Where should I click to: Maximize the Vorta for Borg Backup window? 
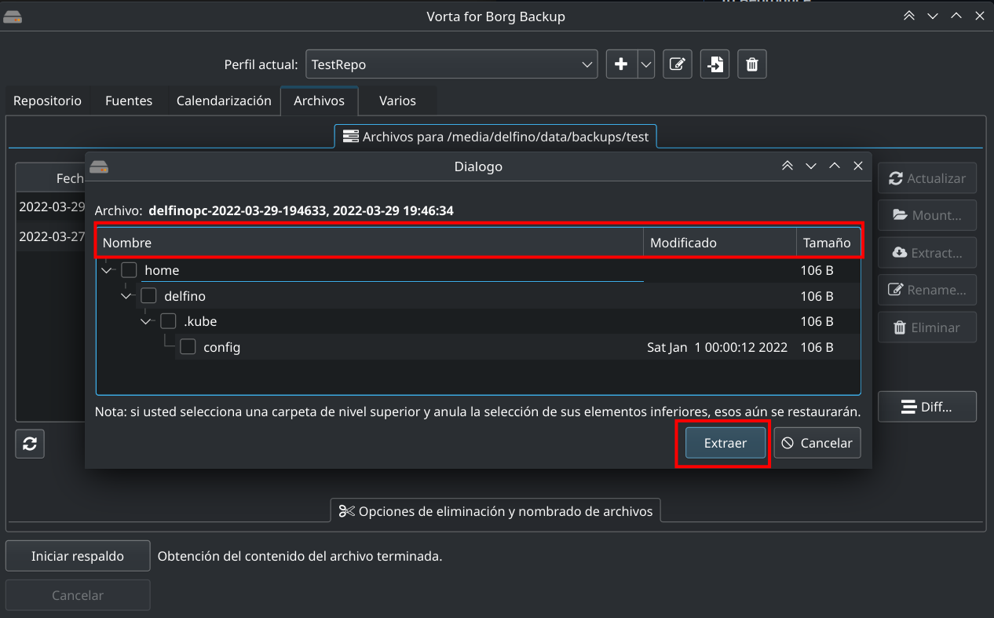(956, 16)
